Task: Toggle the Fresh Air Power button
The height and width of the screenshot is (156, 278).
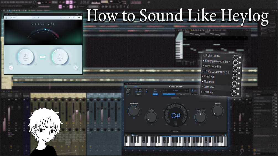Action: click(11, 68)
